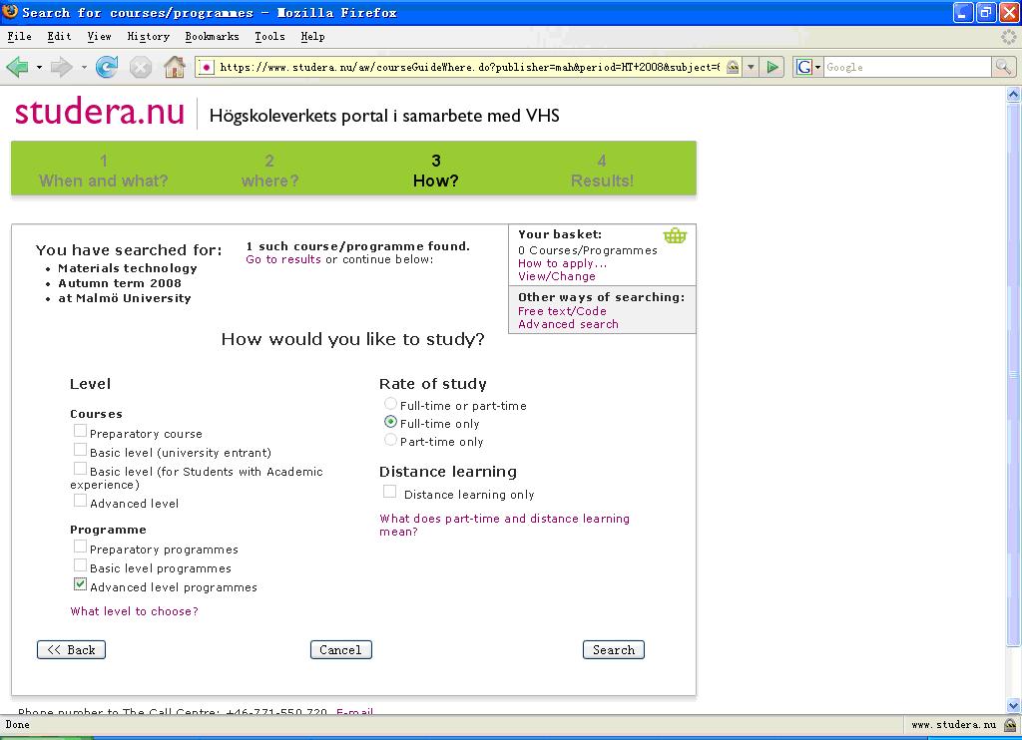Open the View menu
This screenshot has height=740, width=1022.
pos(99,37)
